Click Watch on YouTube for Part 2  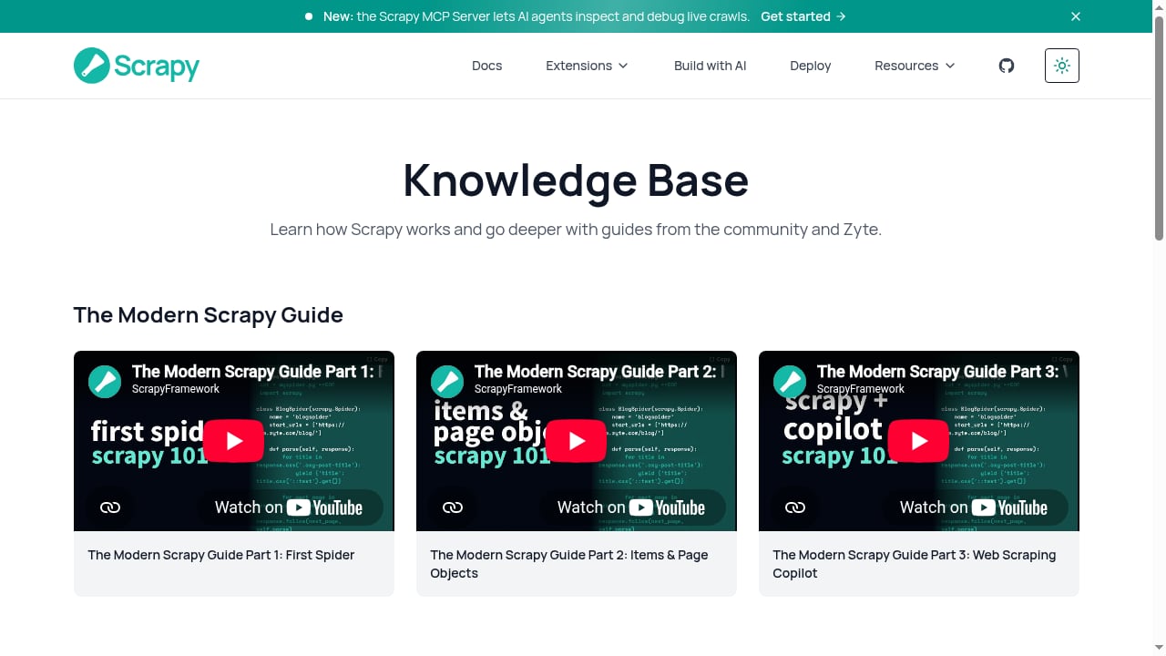click(632, 507)
